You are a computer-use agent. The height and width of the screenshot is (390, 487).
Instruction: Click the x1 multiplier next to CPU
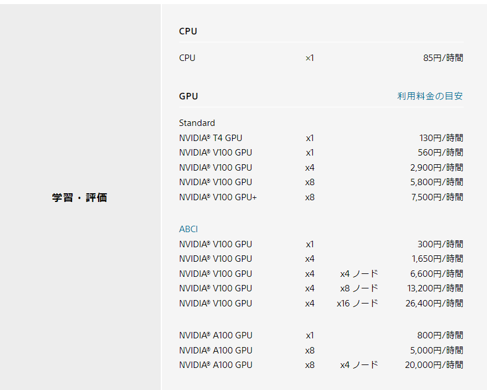point(310,57)
